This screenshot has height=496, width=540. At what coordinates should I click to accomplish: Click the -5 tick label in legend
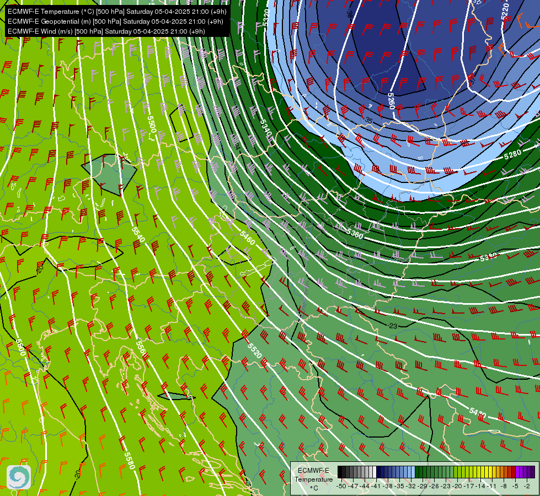coord(515,486)
